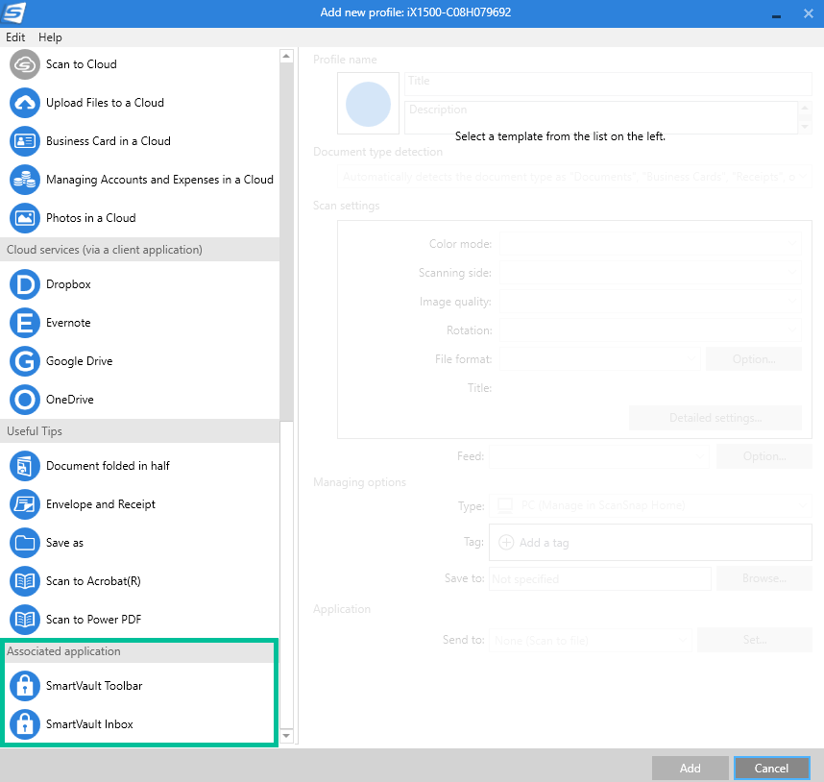Pick the Business Card in a Cloud icon
Viewport: 824px width, 782px height.
25,141
